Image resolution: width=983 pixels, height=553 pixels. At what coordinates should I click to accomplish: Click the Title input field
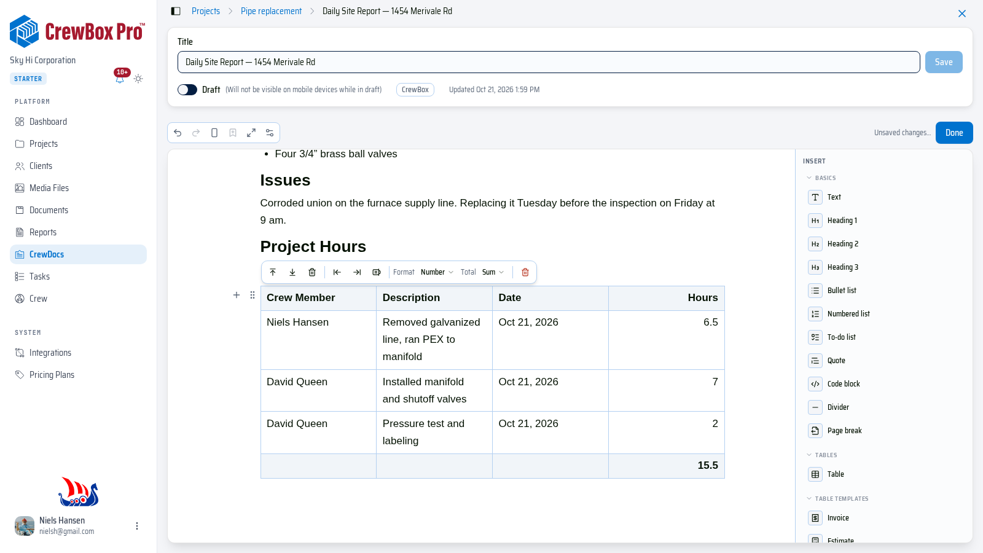pyautogui.click(x=549, y=62)
